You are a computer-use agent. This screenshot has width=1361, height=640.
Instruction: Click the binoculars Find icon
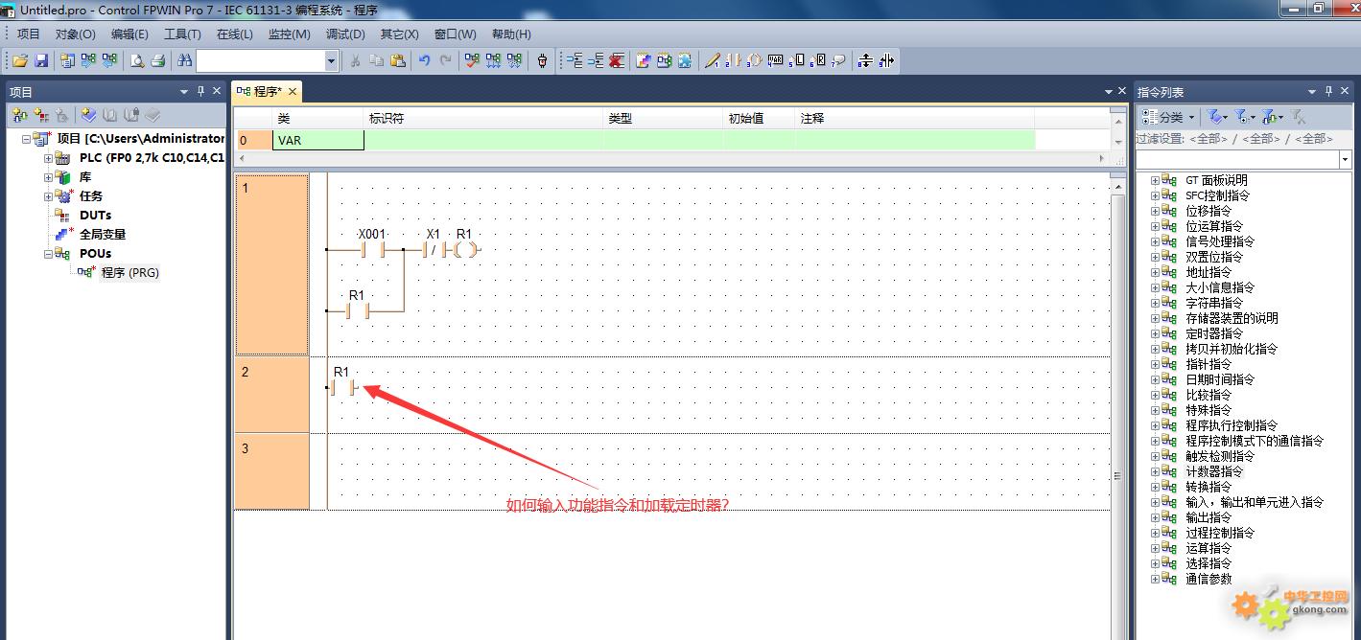click(x=184, y=60)
